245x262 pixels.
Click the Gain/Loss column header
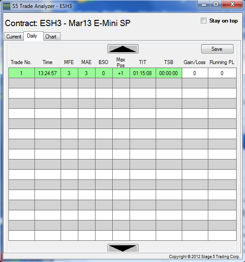195,62
